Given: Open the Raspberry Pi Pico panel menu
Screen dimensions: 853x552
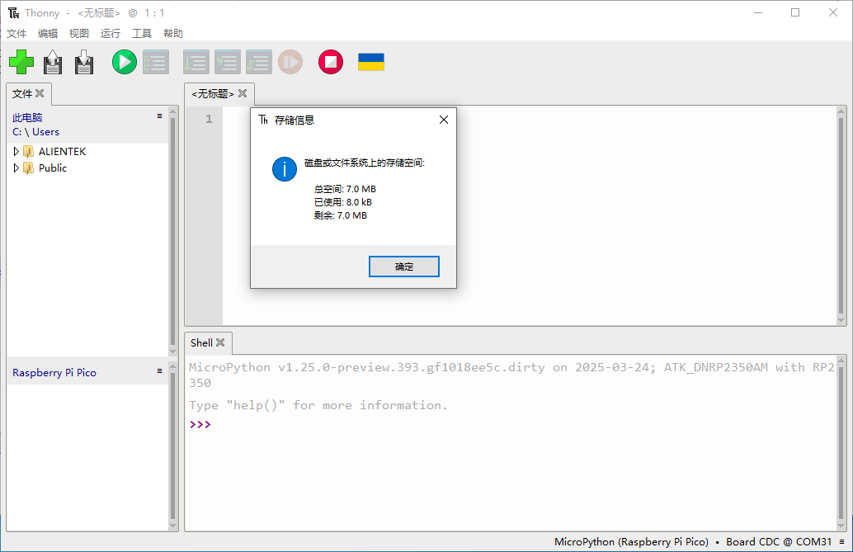Looking at the screenshot, I should coord(159,370).
